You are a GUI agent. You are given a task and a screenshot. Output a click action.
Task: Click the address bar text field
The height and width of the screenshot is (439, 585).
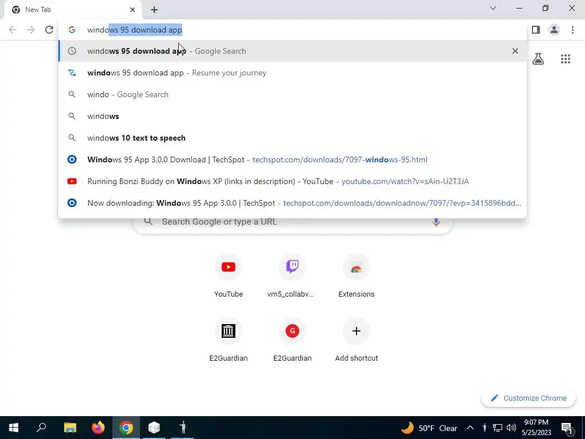(292, 30)
